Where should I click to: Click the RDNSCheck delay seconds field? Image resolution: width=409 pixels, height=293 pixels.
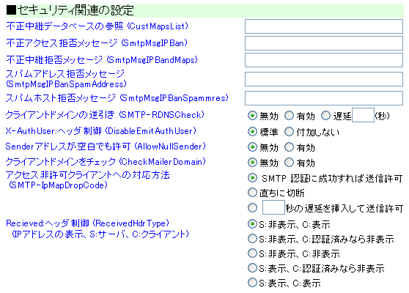coord(363,115)
